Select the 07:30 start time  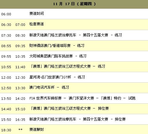click(6, 35)
